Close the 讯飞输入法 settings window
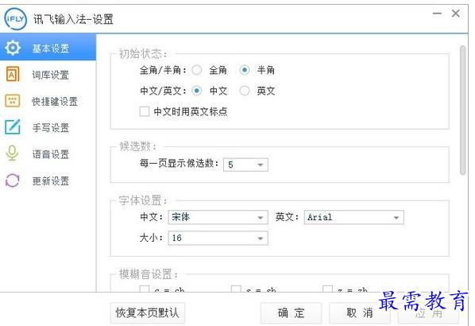Screen dimensions: 475x326 pyautogui.click(x=456, y=14)
